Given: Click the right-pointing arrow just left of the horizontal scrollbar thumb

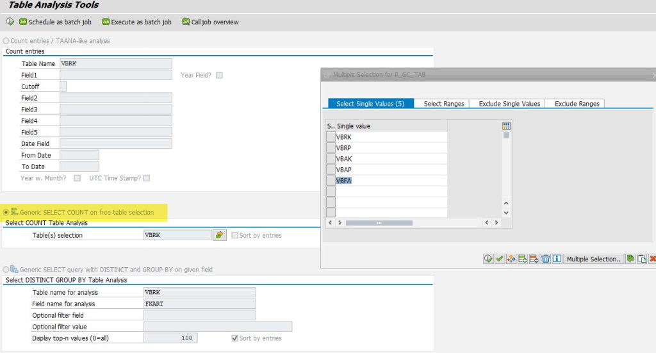Looking at the screenshot, I should tap(340, 223).
